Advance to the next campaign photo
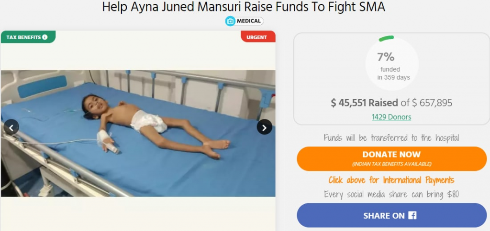 coord(264,127)
